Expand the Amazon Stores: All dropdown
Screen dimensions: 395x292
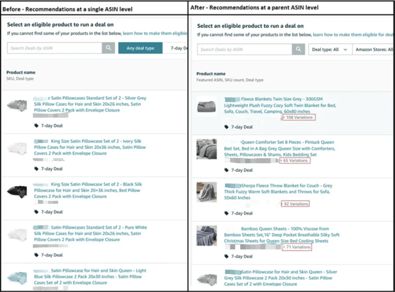[374, 49]
